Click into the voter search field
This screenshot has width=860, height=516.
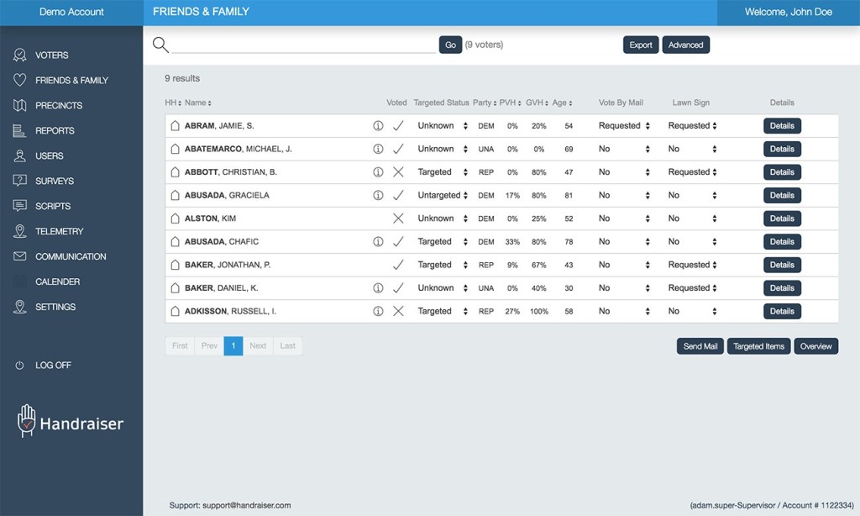tap(302, 45)
